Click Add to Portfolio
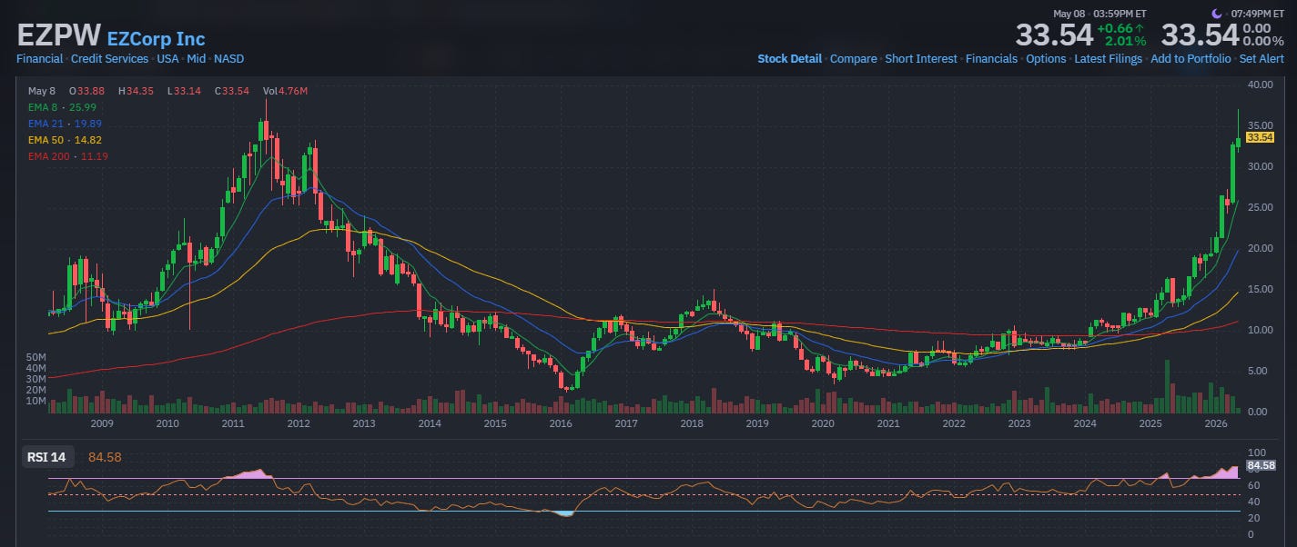 [1191, 58]
